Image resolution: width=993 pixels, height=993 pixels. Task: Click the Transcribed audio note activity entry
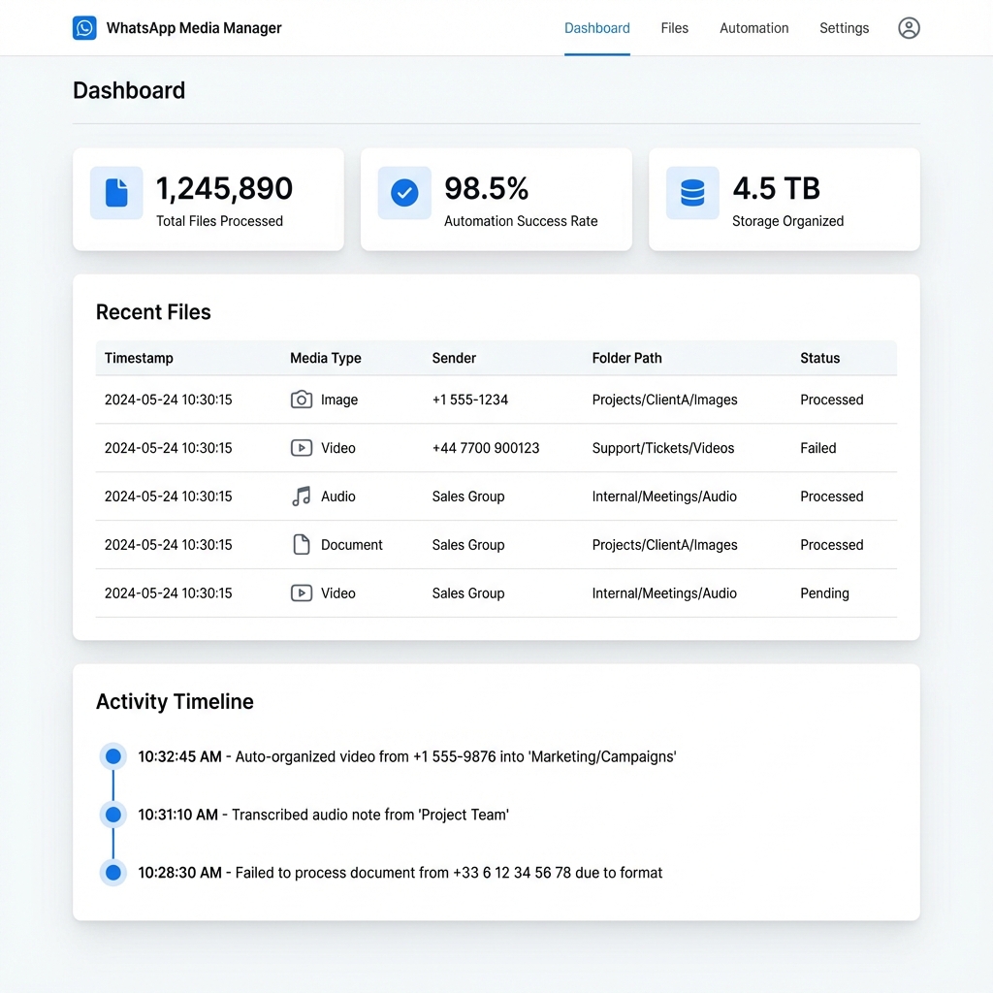(x=324, y=815)
